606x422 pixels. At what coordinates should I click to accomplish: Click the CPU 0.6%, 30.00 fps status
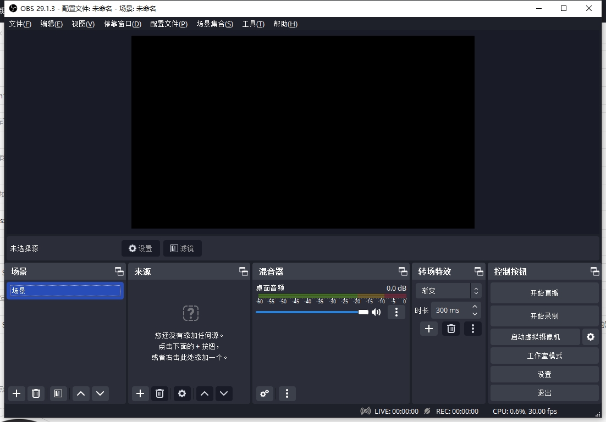pos(525,411)
